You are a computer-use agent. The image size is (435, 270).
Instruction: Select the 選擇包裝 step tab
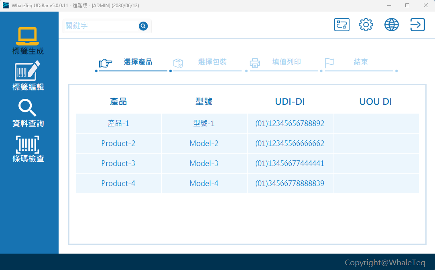(212, 62)
